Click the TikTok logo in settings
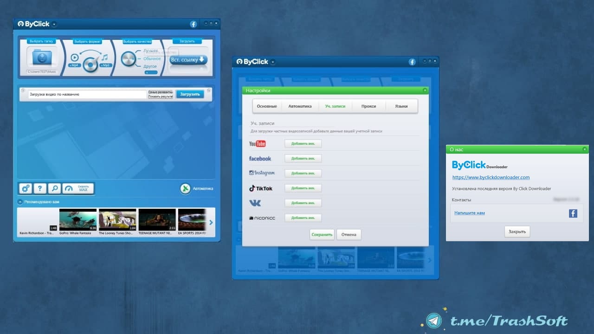Viewport: 594px width, 334px height. coord(261,188)
